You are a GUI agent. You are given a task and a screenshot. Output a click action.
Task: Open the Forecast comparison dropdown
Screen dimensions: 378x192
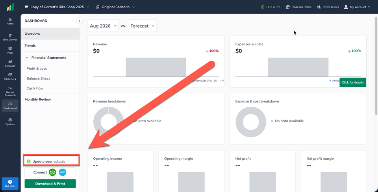142,26
